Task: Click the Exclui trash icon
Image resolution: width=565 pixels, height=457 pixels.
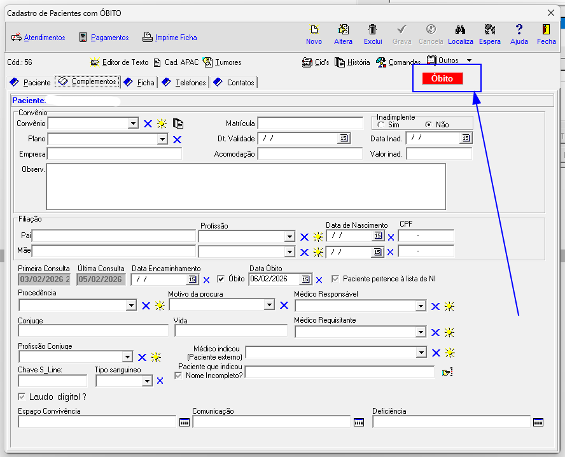Action: click(x=373, y=30)
